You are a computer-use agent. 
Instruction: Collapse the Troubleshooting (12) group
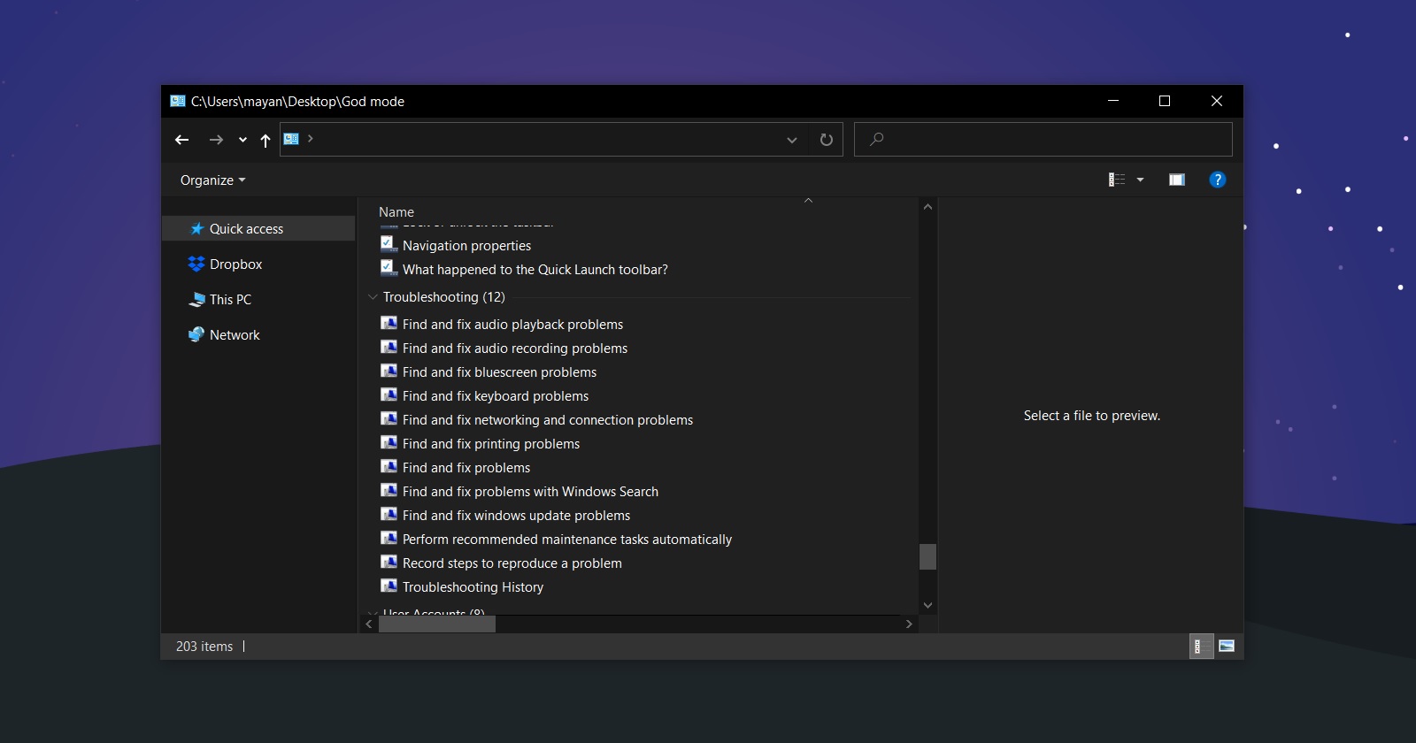[x=373, y=297]
